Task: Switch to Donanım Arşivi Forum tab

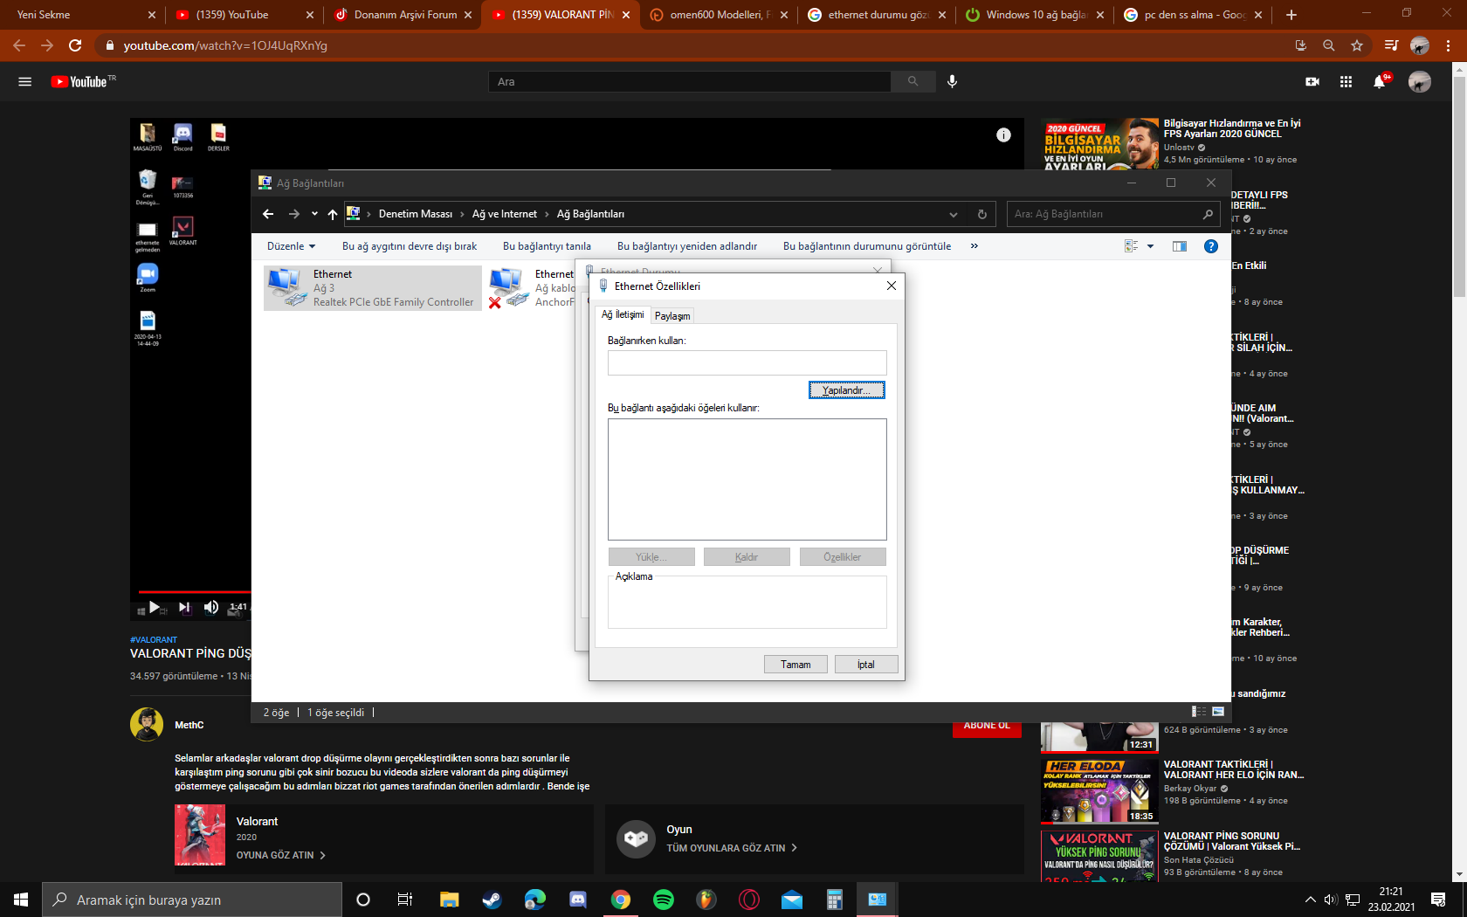Action: coord(401,15)
